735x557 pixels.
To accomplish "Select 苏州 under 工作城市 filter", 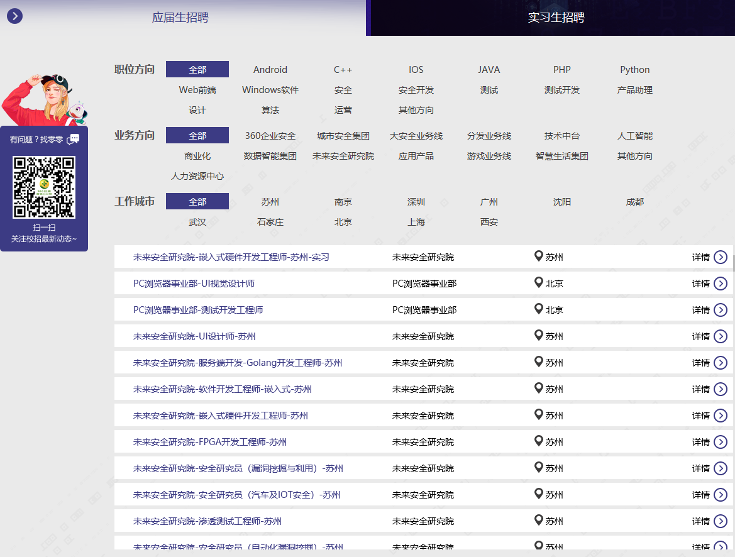I will pos(270,202).
